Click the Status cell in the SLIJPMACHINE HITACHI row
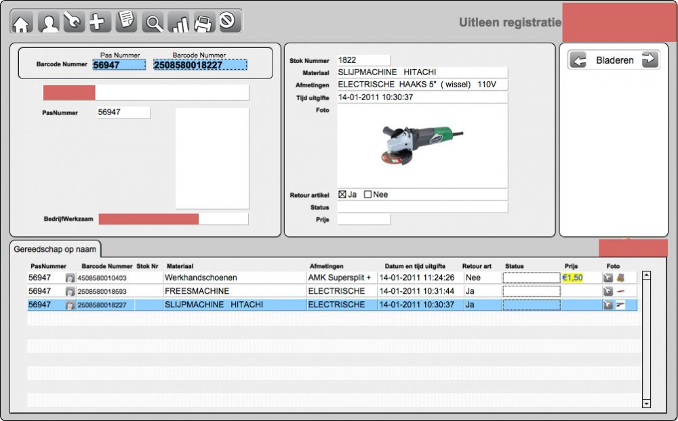 pyautogui.click(x=532, y=305)
